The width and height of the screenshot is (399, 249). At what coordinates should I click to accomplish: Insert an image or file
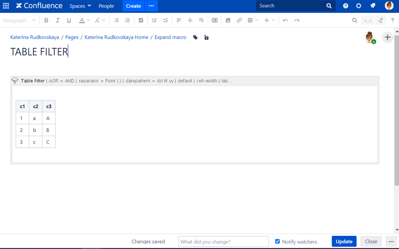(228, 20)
